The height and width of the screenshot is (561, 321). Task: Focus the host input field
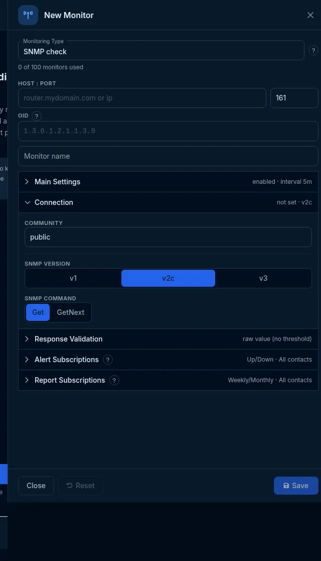click(x=142, y=98)
